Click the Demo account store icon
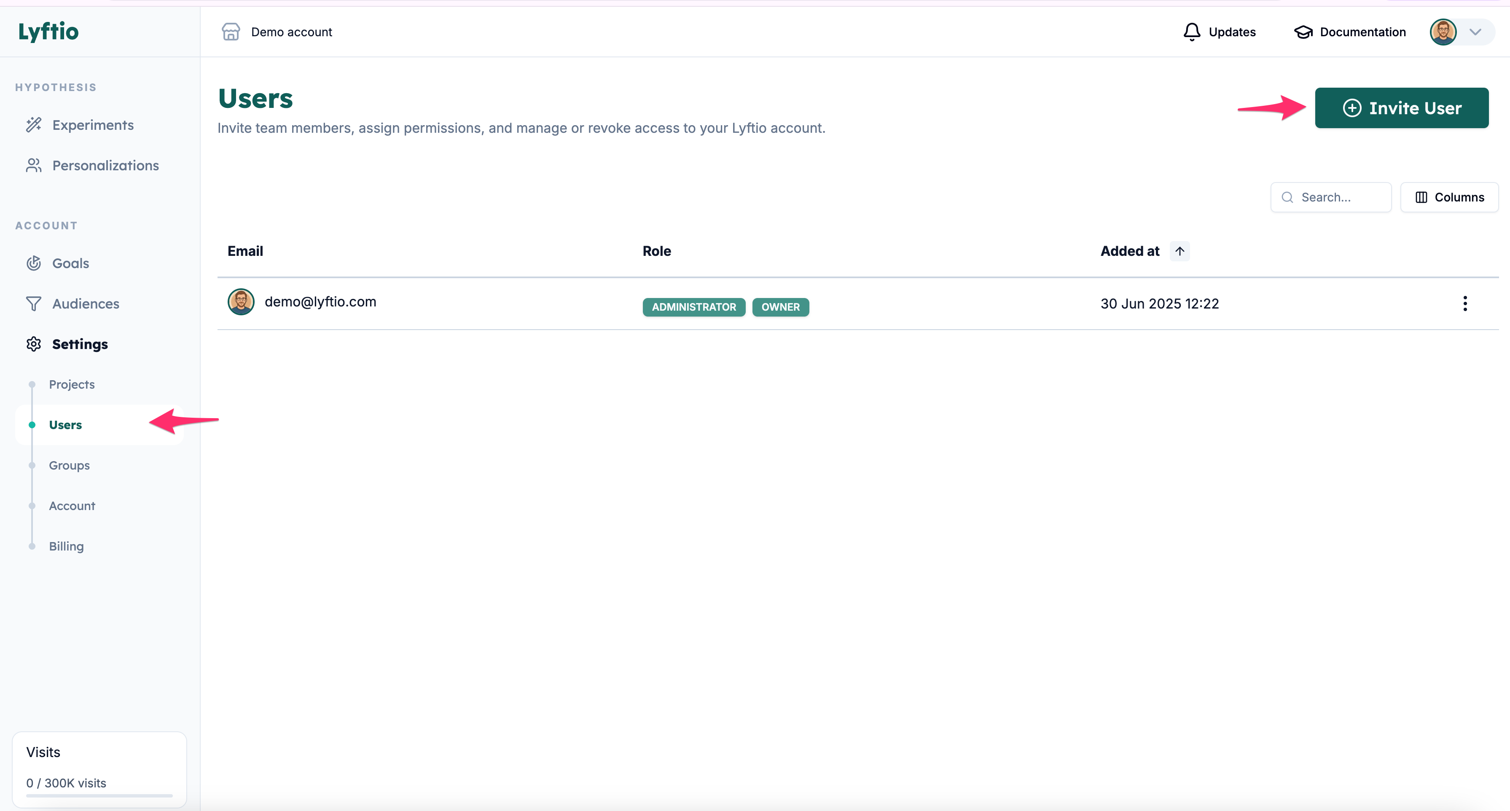The height and width of the screenshot is (811, 1510). [x=231, y=32]
